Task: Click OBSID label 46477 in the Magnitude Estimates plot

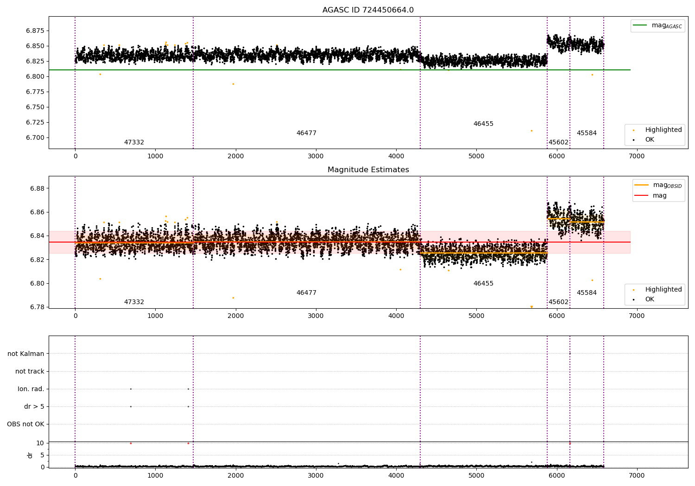Action: 306,293
